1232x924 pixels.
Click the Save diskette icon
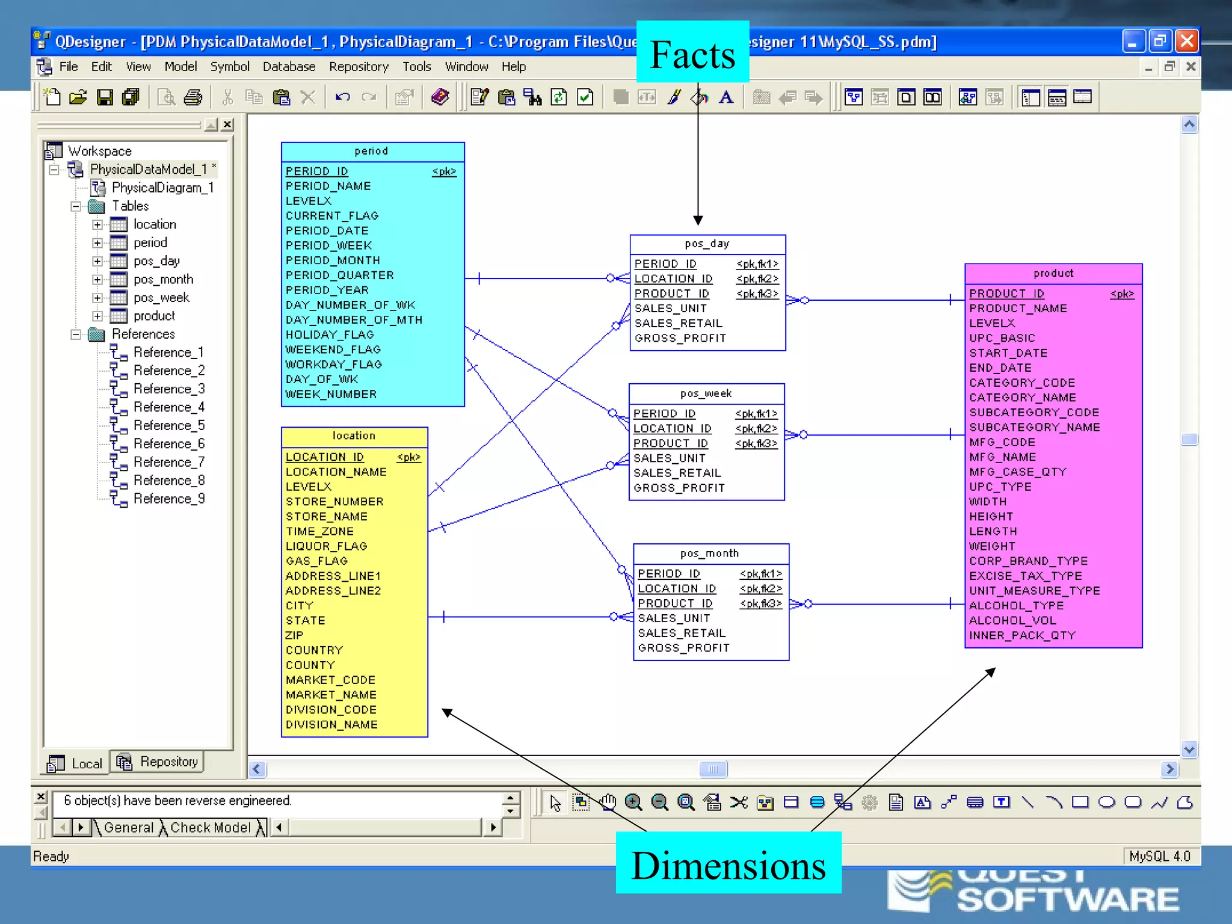click(x=105, y=97)
